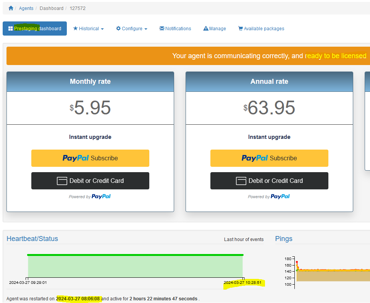The height and width of the screenshot is (303, 370).
Task: Subscribe with PayPal for Monthly rate
Action: point(90,158)
